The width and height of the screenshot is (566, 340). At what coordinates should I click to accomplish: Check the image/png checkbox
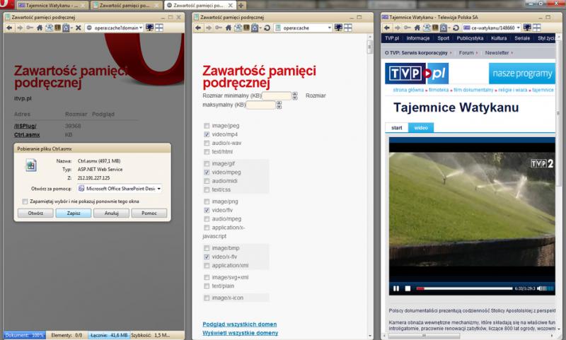tap(207, 201)
